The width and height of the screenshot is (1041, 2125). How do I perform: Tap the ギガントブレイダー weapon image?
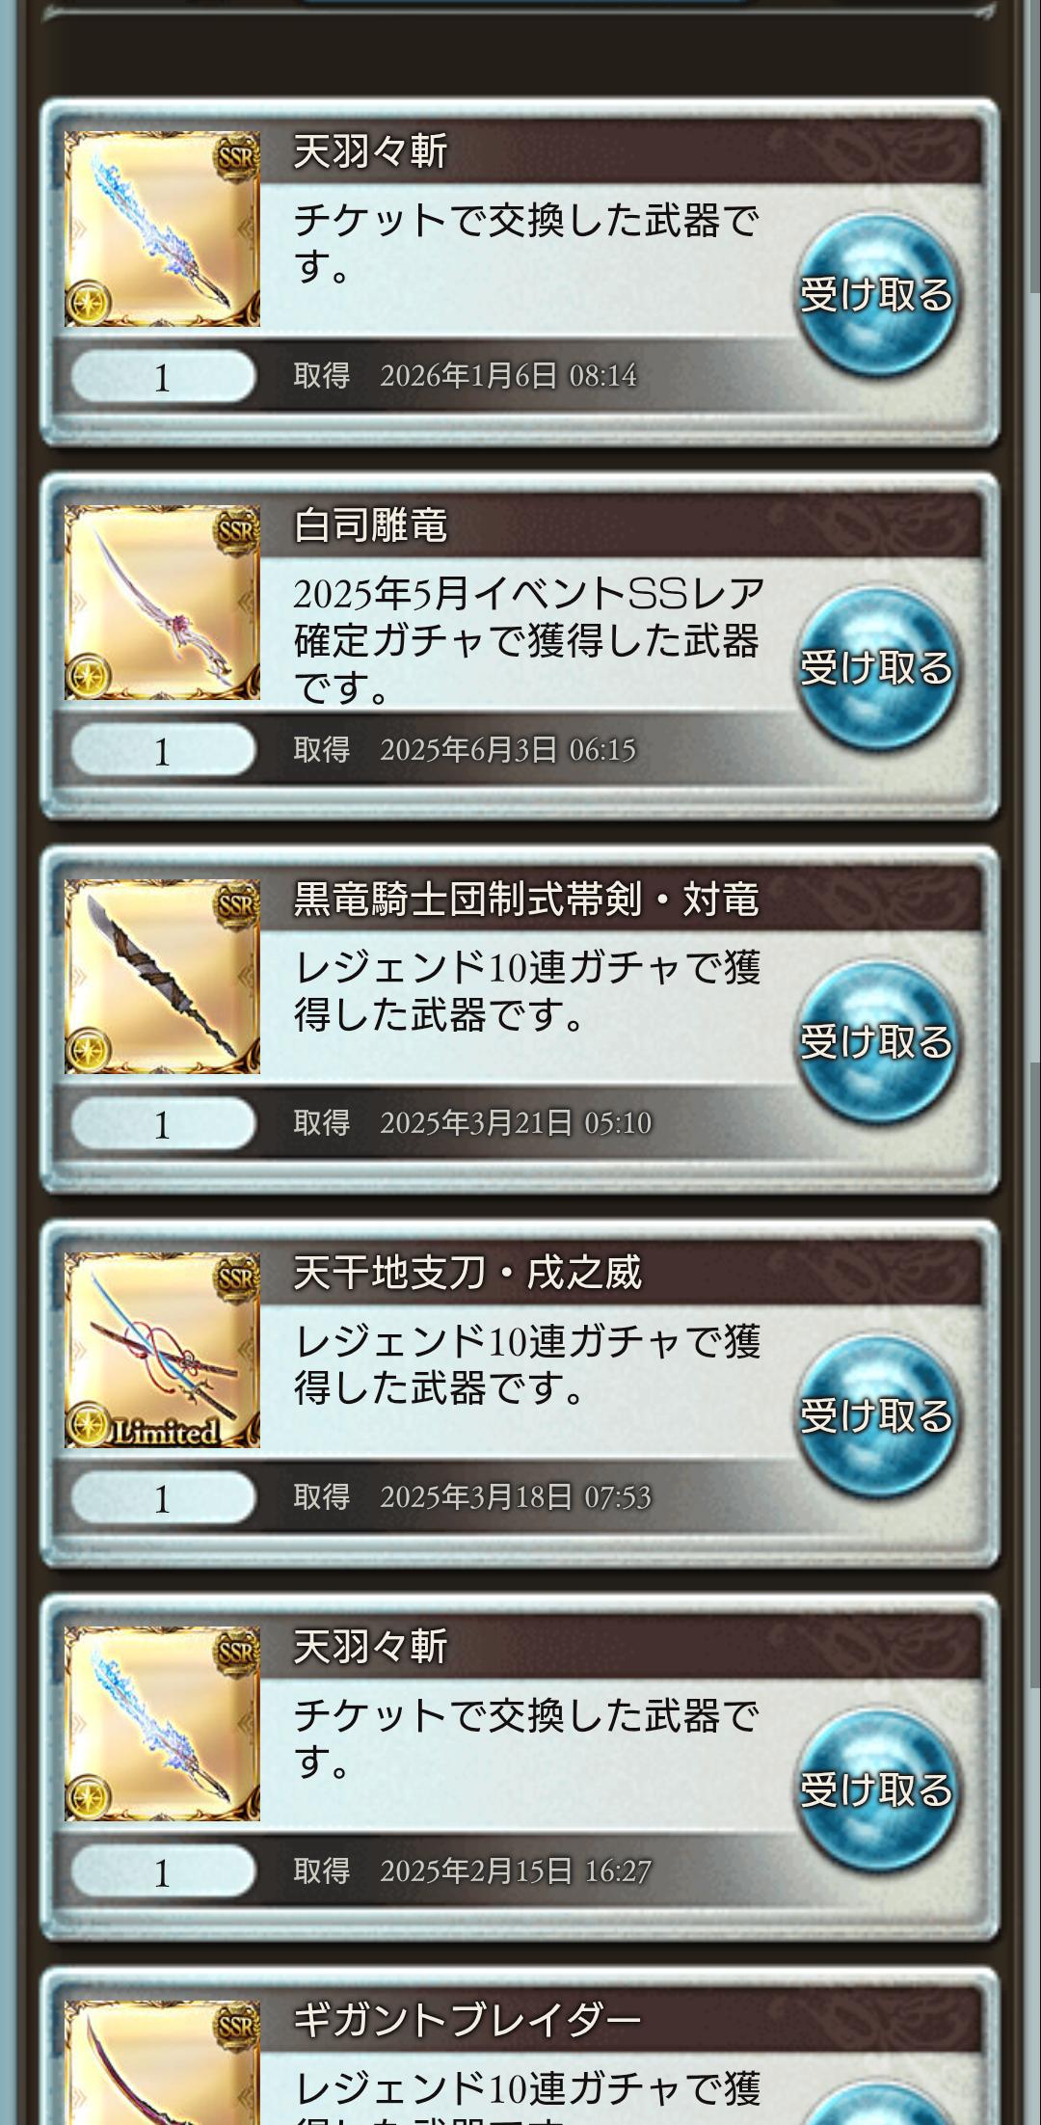pos(162,2061)
